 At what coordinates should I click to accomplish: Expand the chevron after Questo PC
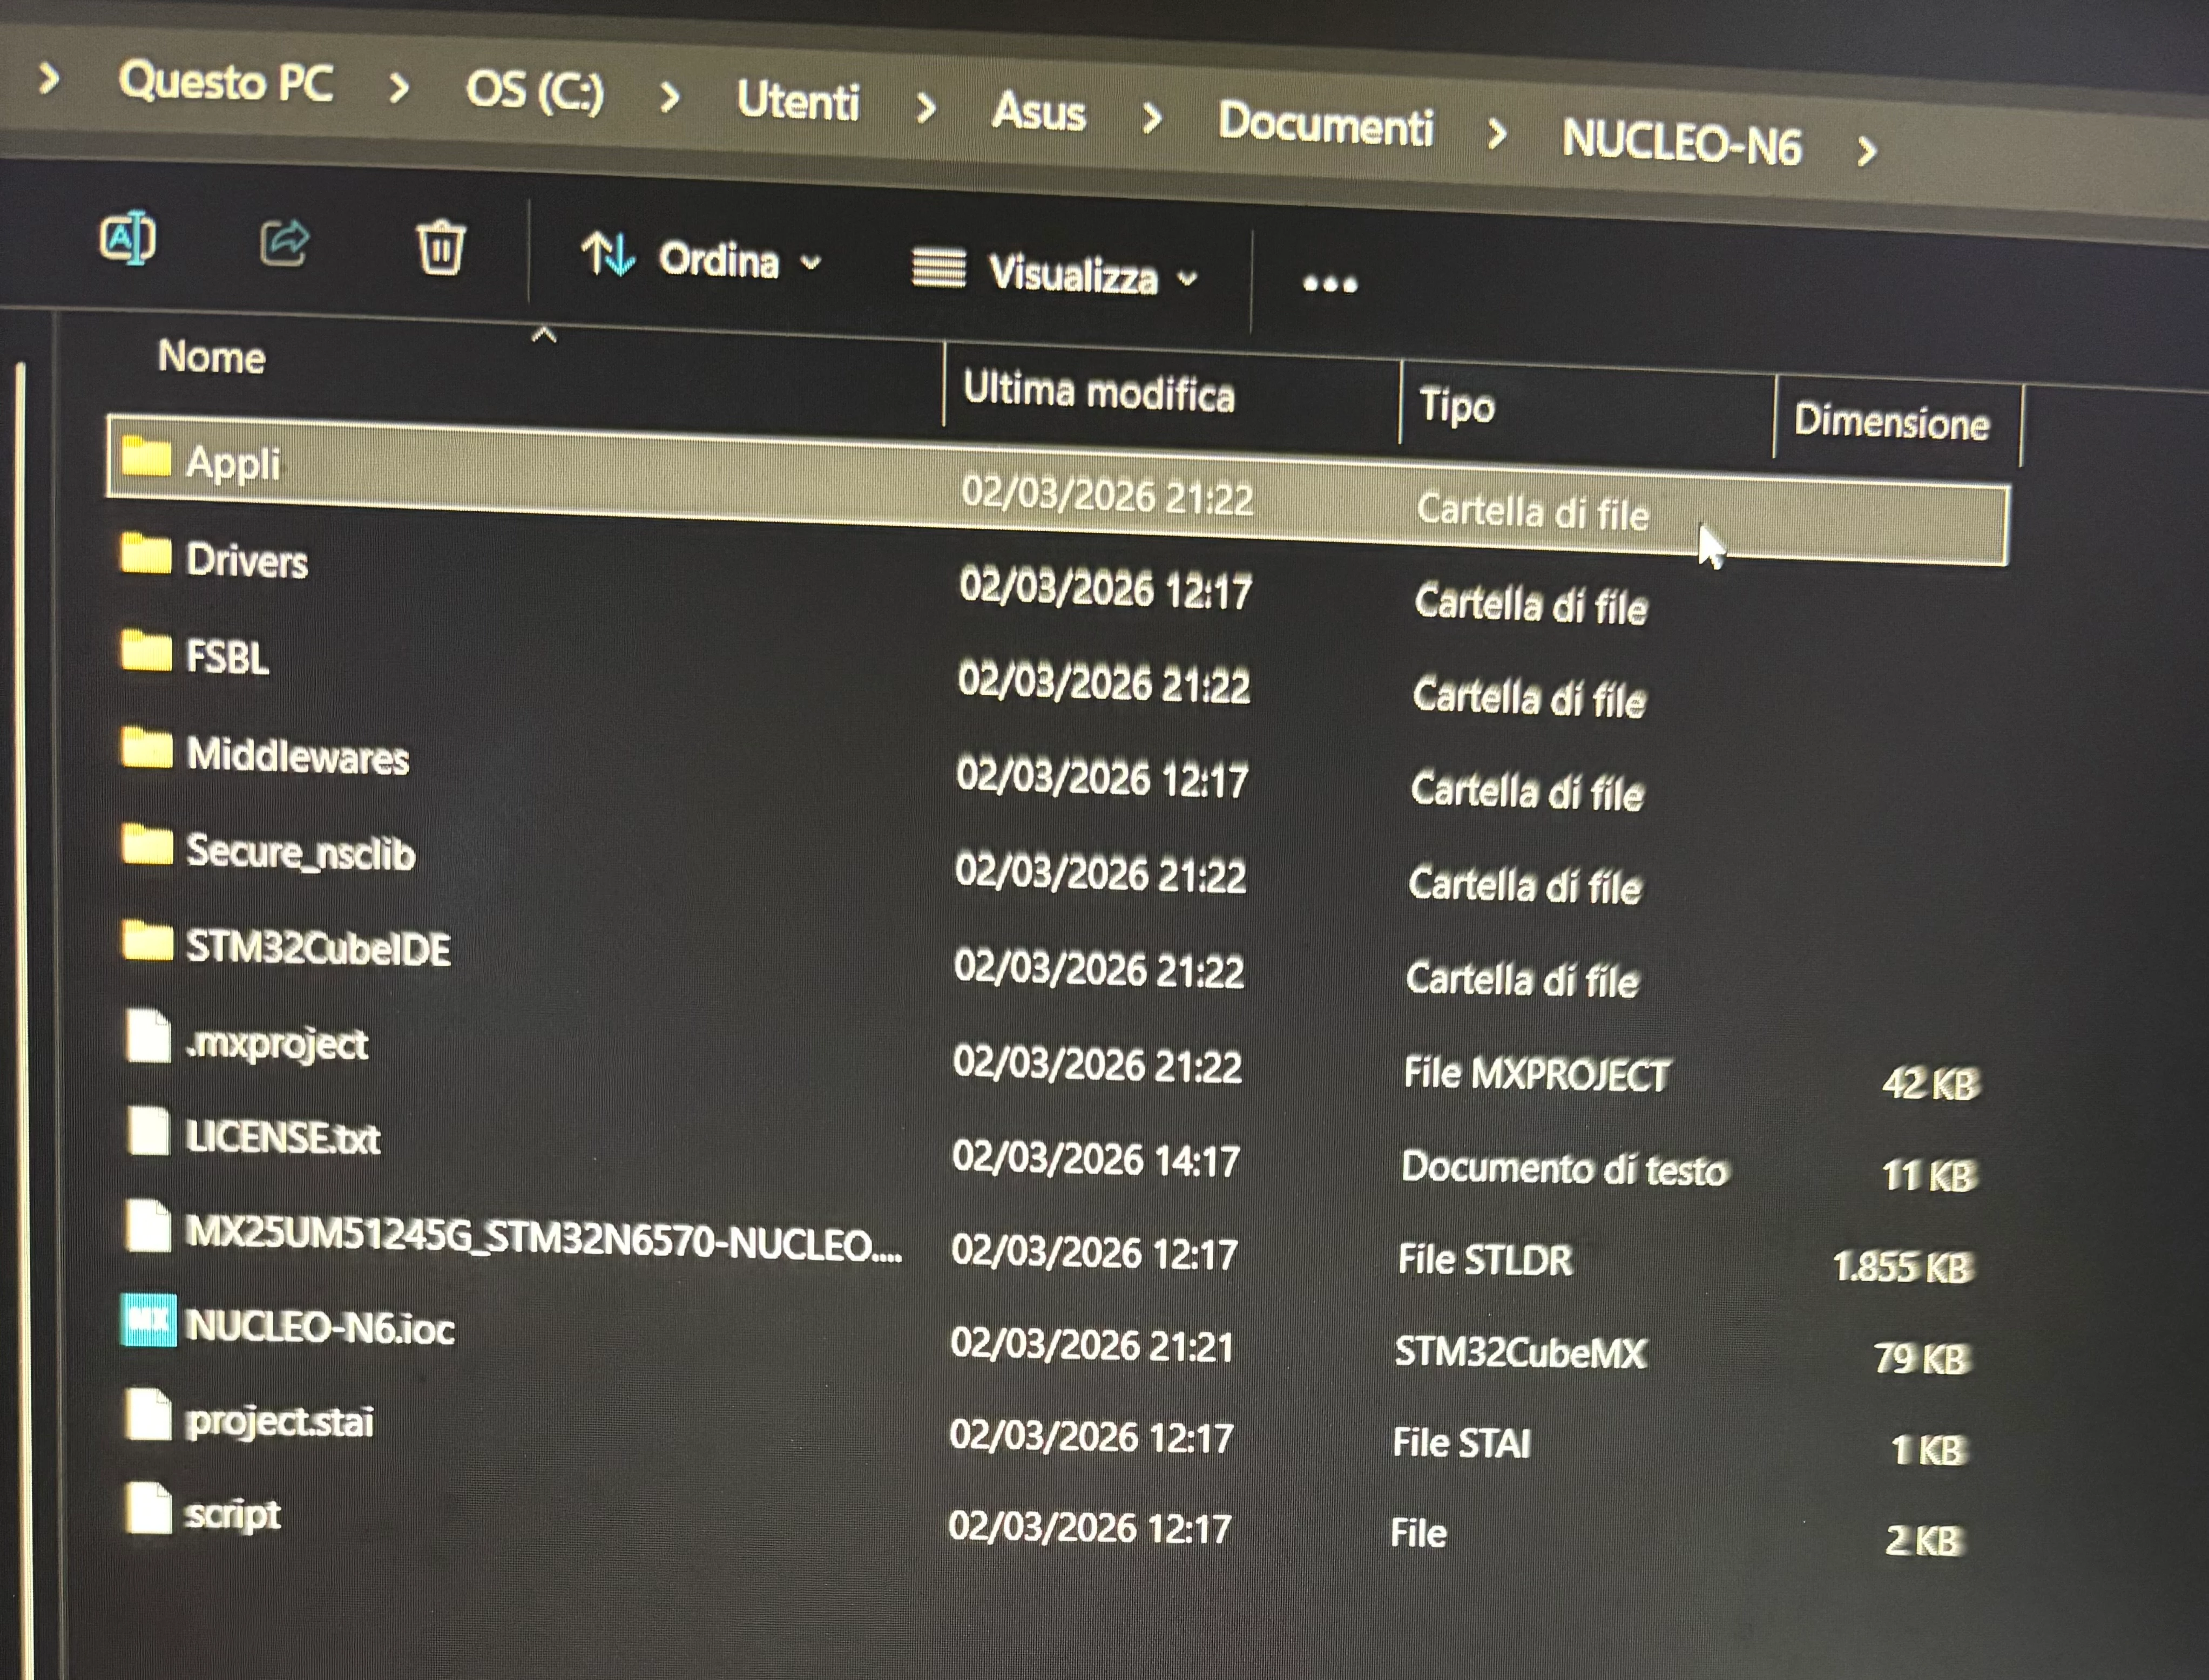coord(399,88)
